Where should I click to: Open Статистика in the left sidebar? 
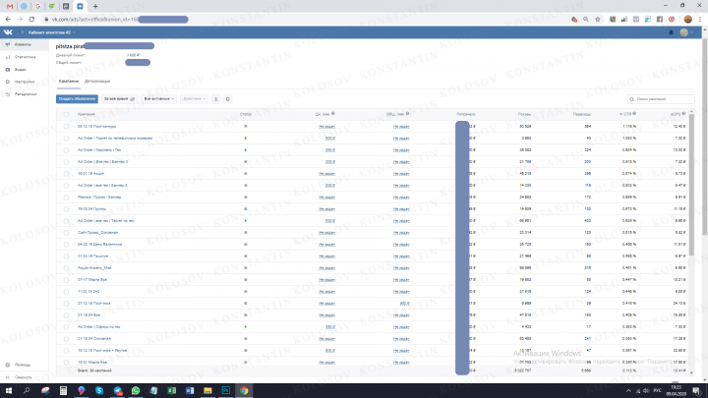tap(24, 57)
